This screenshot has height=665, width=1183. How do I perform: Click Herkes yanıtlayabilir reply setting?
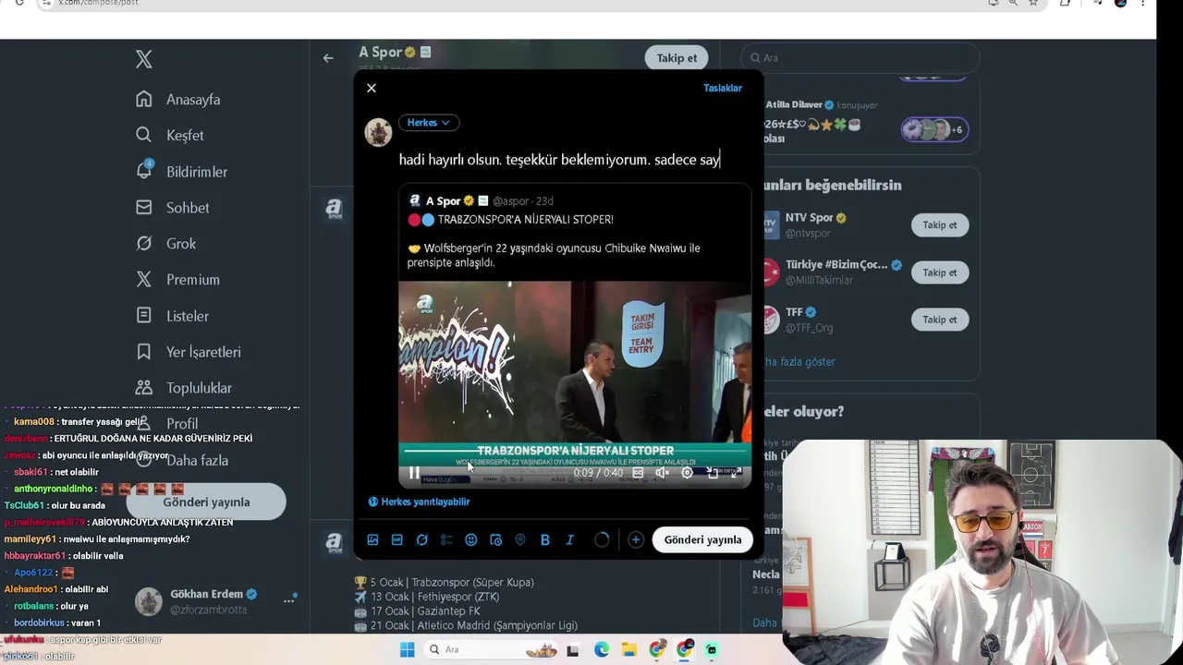(420, 502)
